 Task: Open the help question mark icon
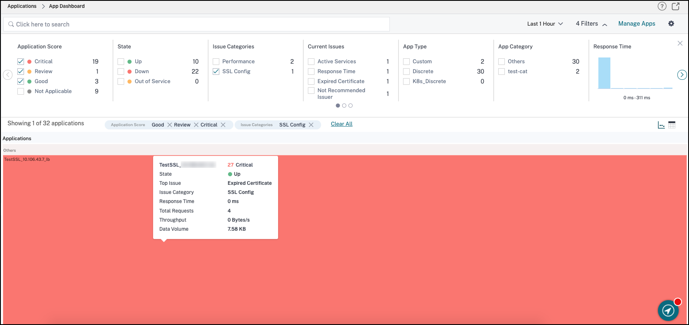click(x=662, y=6)
